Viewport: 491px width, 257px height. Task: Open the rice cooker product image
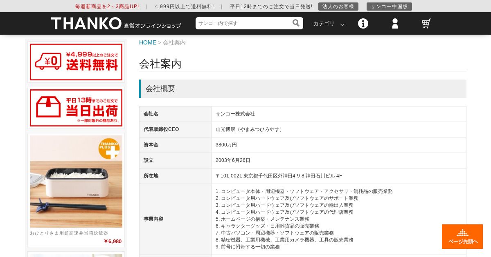pos(76,182)
